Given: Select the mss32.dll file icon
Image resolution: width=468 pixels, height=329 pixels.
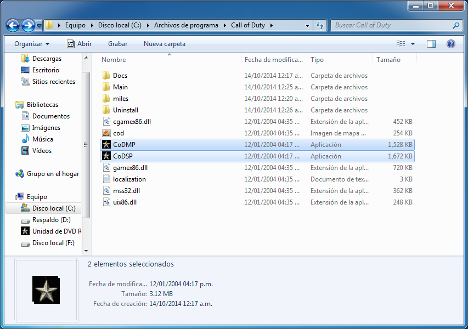Looking at the screenshot, I should [106, 191].
